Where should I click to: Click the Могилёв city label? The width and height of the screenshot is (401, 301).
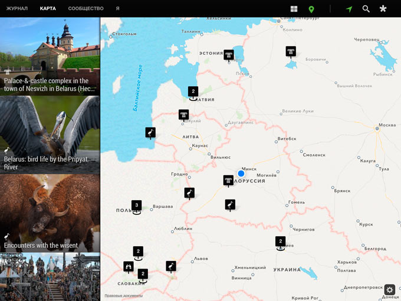[x=267, y=175]
